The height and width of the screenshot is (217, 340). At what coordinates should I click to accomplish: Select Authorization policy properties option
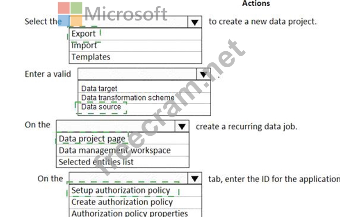pyautogui.click(x=130, y=213)
